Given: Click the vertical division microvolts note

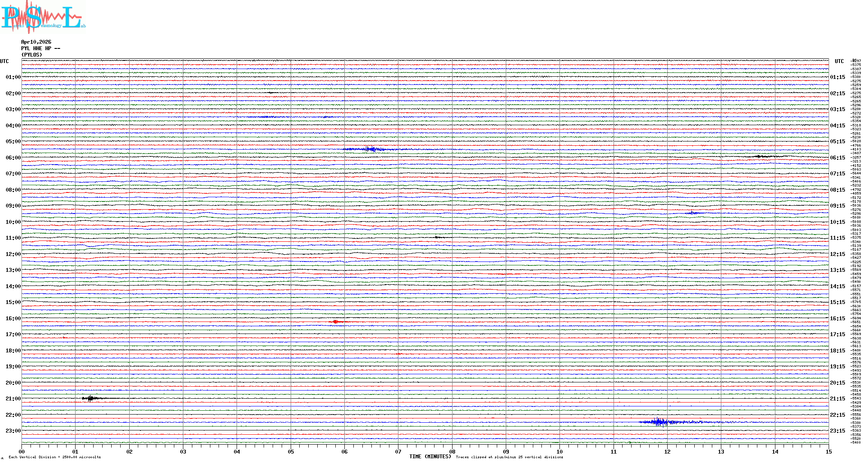Looking at the screenshot, I should click(55, 457).
